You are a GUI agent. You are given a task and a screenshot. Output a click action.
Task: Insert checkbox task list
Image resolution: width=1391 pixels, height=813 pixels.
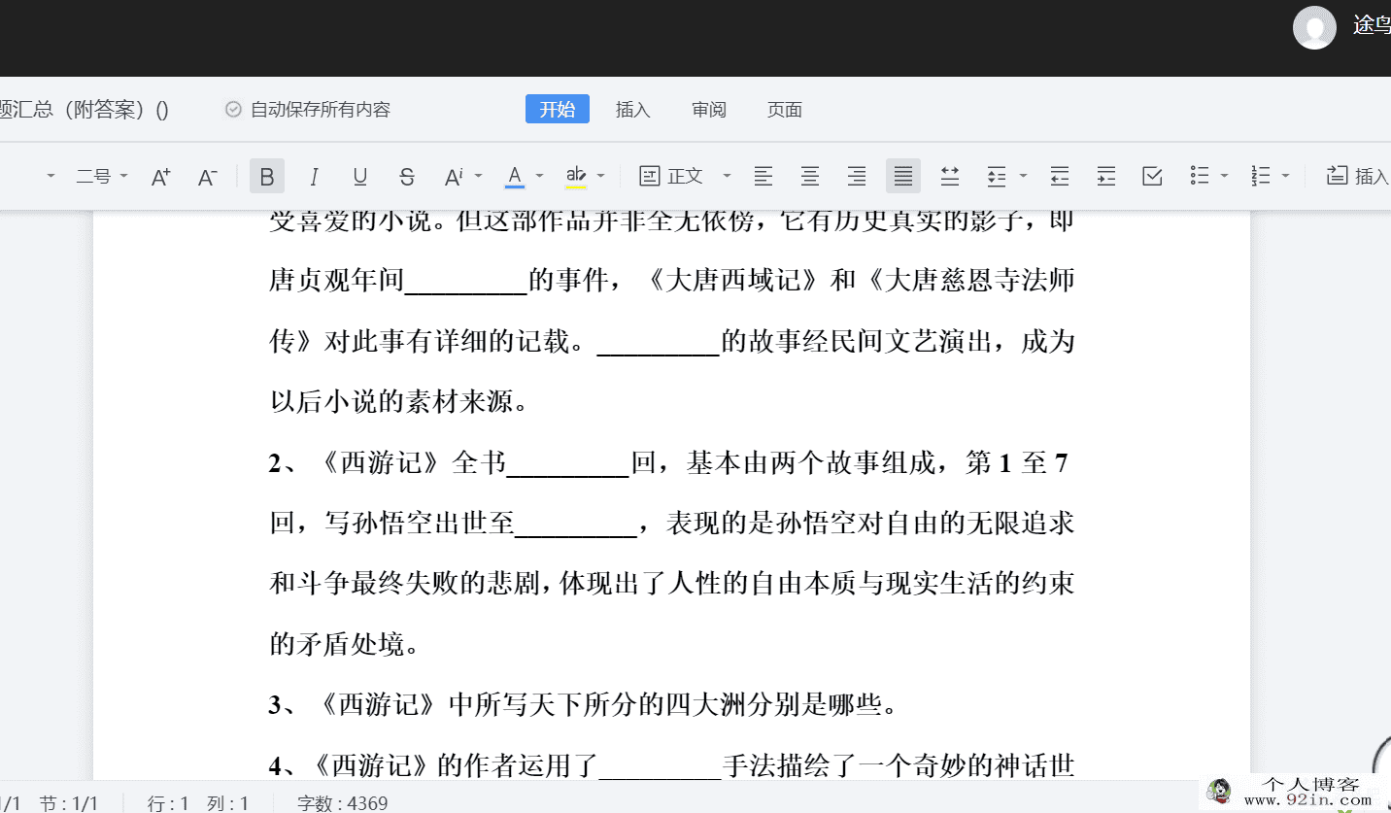pos(1153,176)
